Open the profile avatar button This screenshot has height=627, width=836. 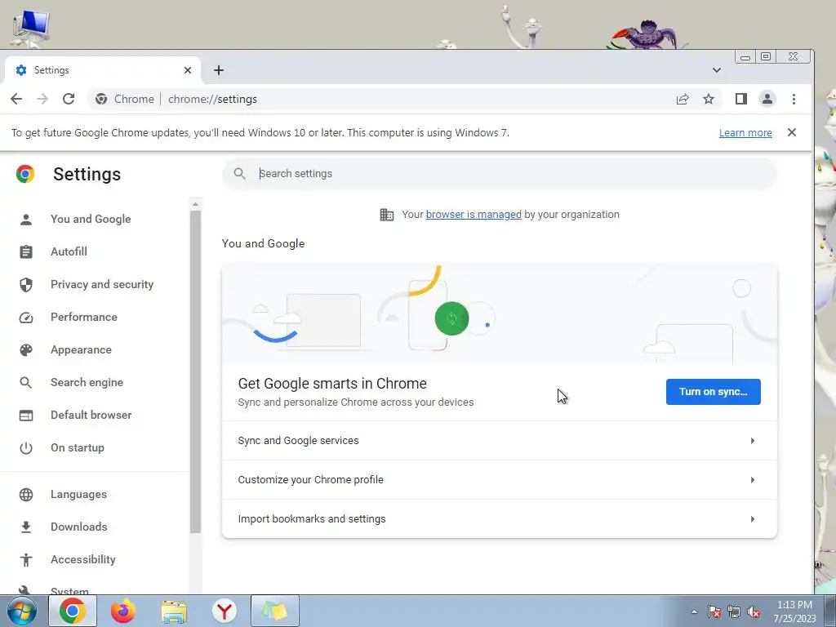(767, 99)
